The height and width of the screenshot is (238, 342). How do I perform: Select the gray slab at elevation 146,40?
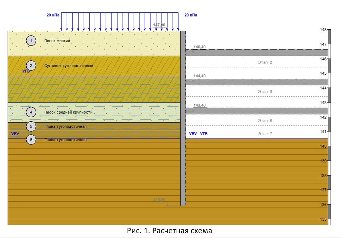257,53
